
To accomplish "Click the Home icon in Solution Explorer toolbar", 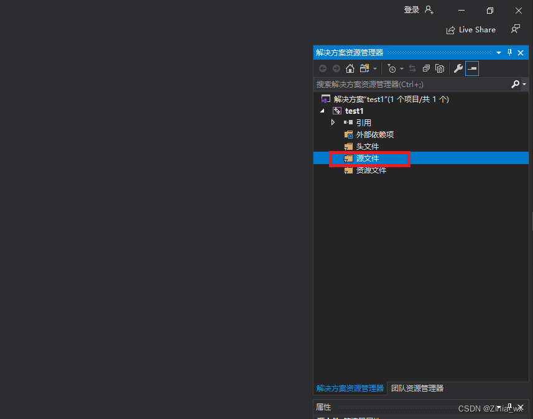I will (350, 68).
